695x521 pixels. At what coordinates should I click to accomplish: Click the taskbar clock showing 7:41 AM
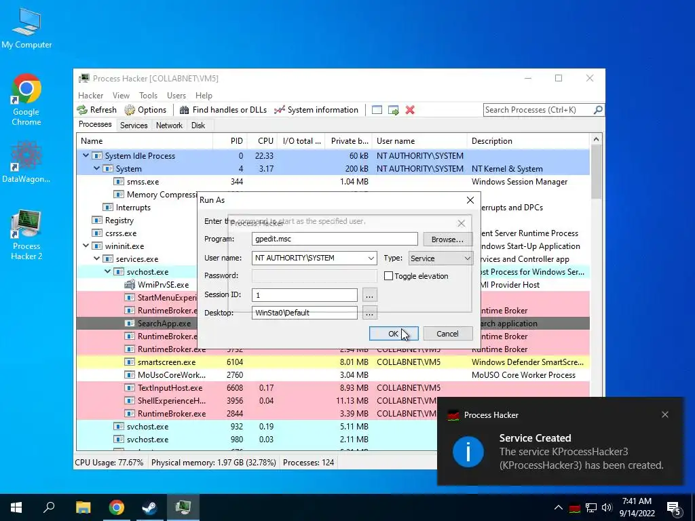pos(637,507)
